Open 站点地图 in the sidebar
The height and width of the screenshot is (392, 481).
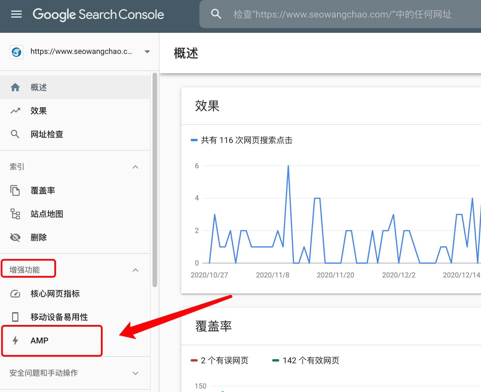pyautogui.click(x=47, y=214)
